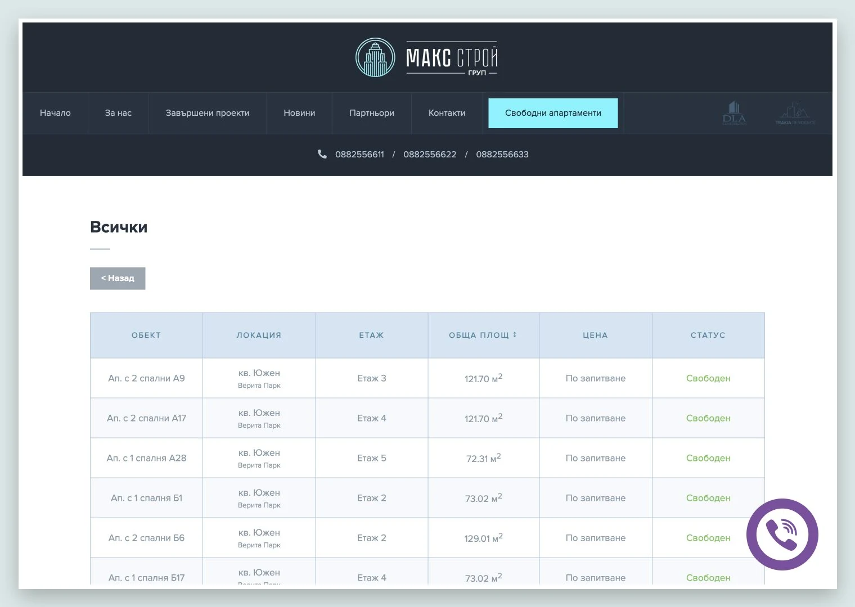
Task: Click the < Назад button
Action: [118, 278]
